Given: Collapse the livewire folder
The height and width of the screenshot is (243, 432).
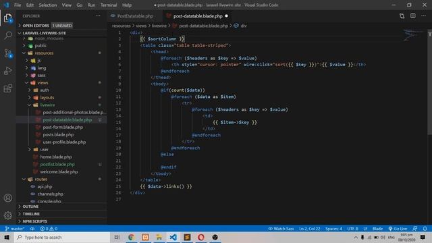Looking at the screenshot, I should (x=47, y=105).
